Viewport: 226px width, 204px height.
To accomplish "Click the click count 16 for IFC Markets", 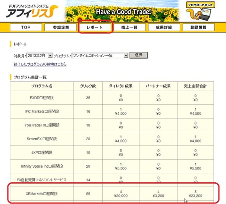I will [88, 111].
